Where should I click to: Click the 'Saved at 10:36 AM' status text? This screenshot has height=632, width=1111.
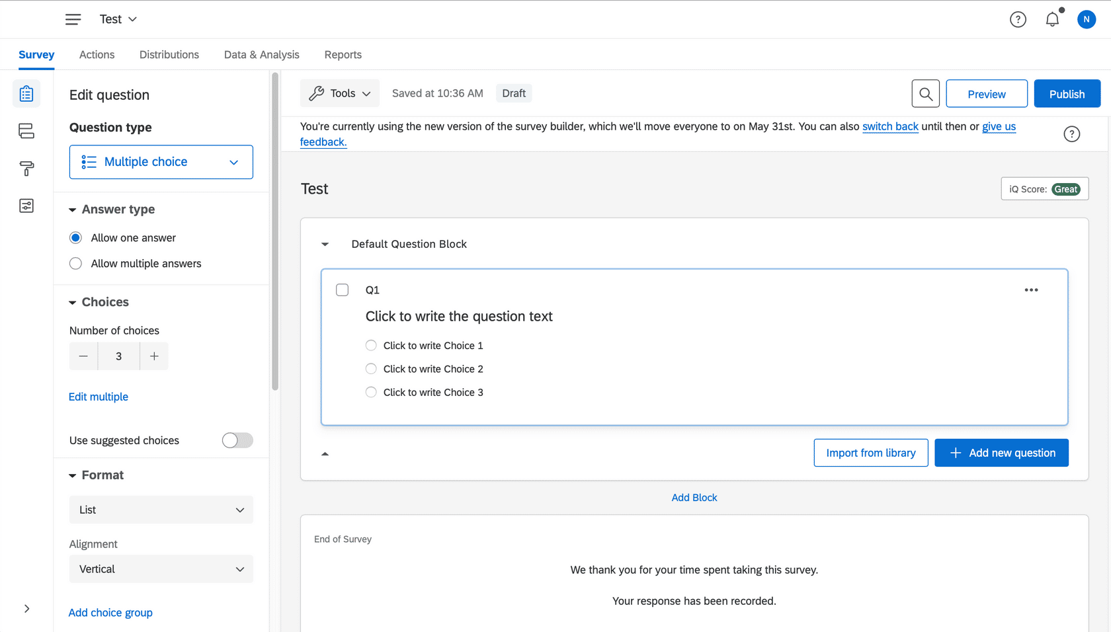[438, 93]
